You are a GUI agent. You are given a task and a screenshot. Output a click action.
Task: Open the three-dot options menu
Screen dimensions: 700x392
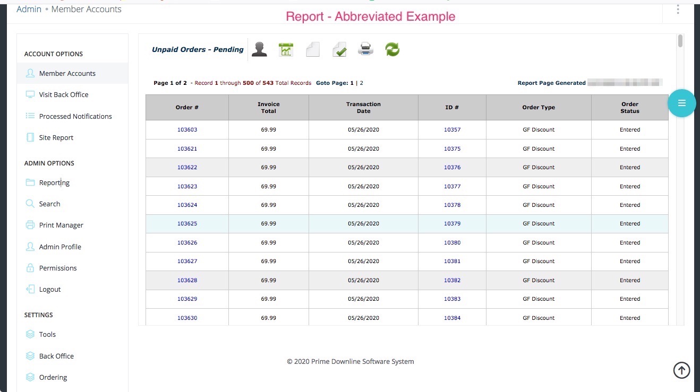[x=678, y=10]
